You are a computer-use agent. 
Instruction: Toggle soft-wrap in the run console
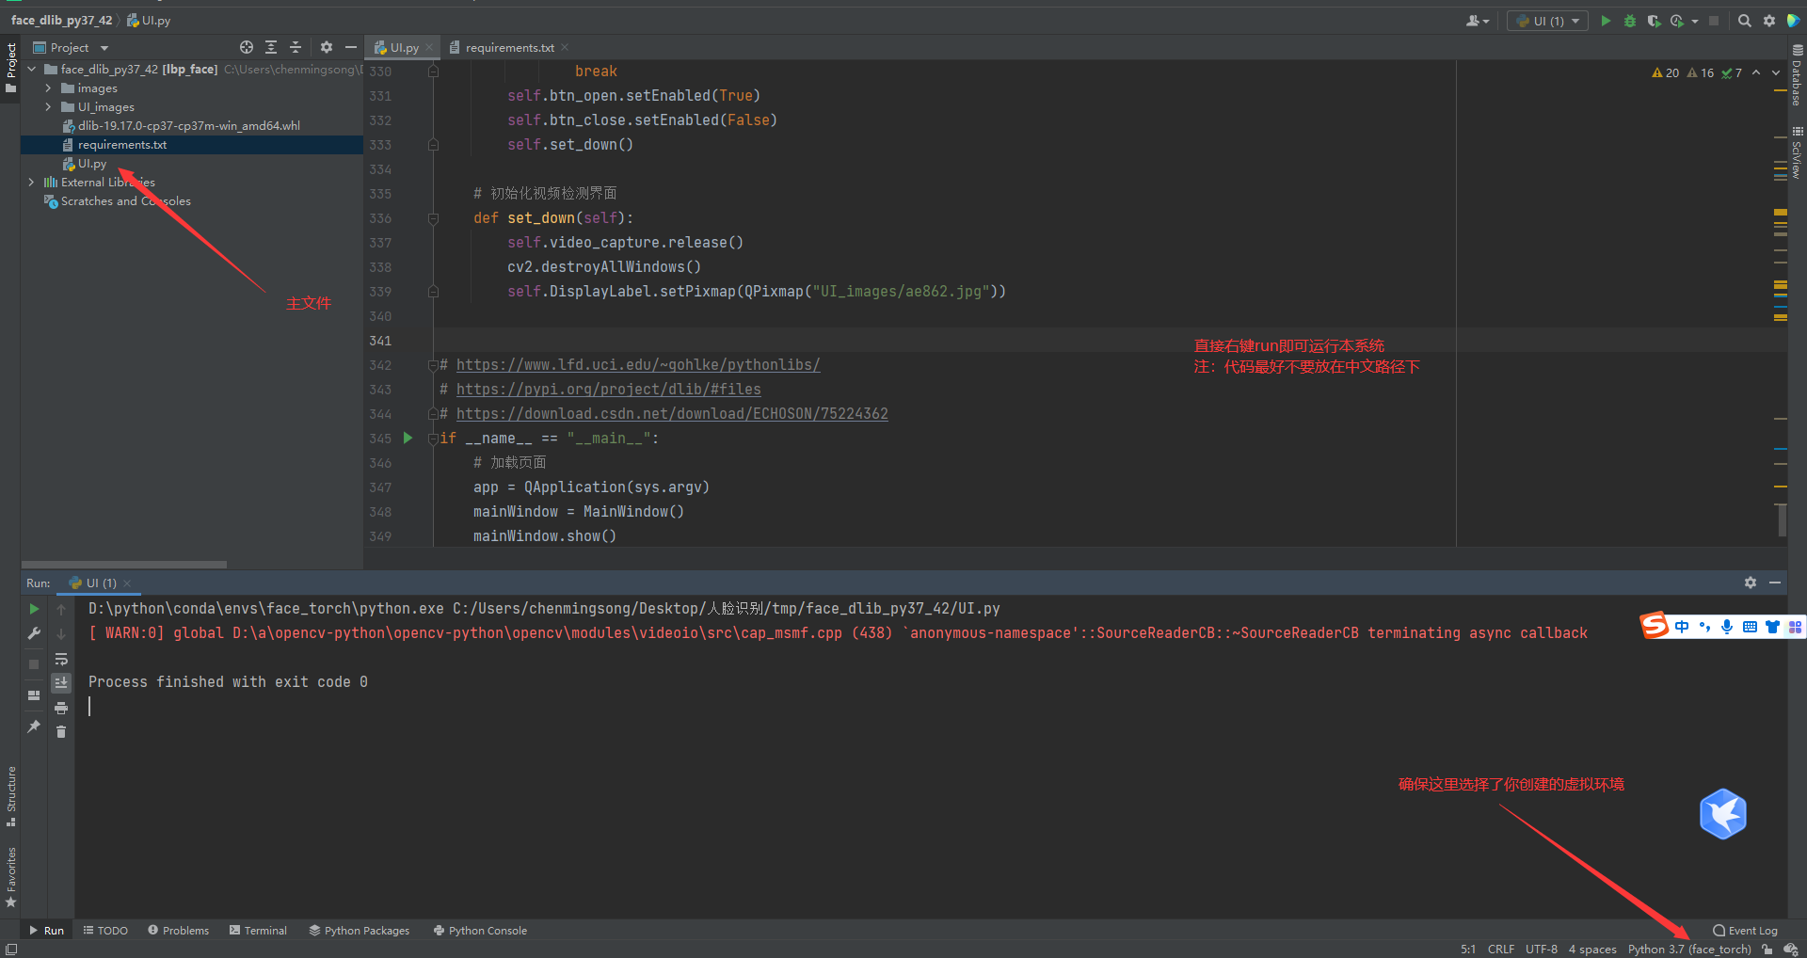tap(61, 659)
